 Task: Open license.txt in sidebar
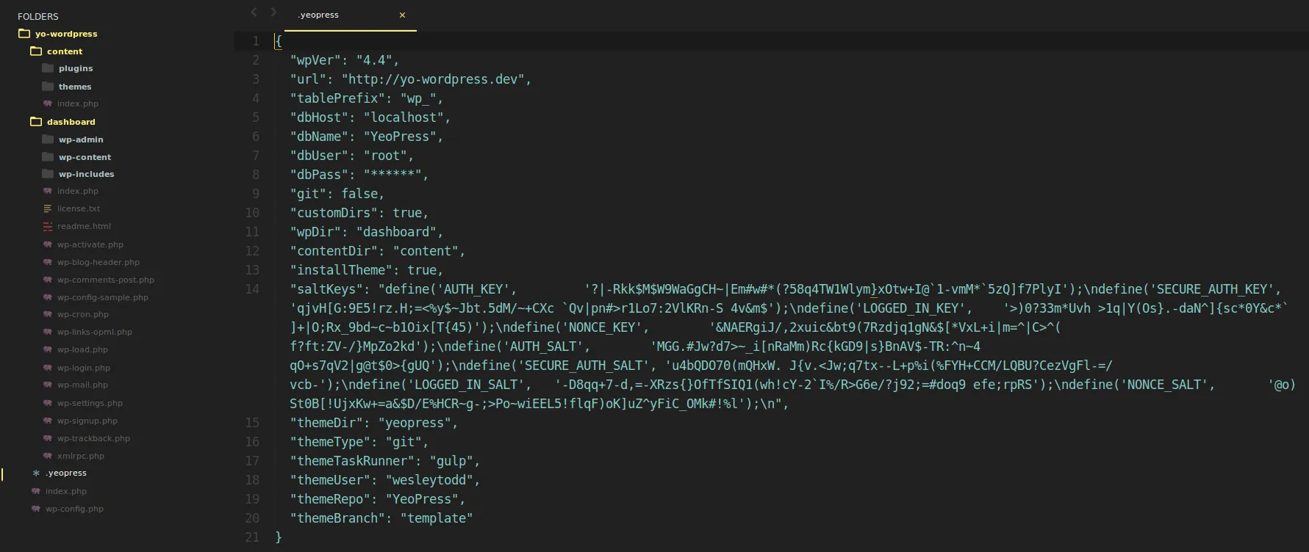(x=78, y=208)
